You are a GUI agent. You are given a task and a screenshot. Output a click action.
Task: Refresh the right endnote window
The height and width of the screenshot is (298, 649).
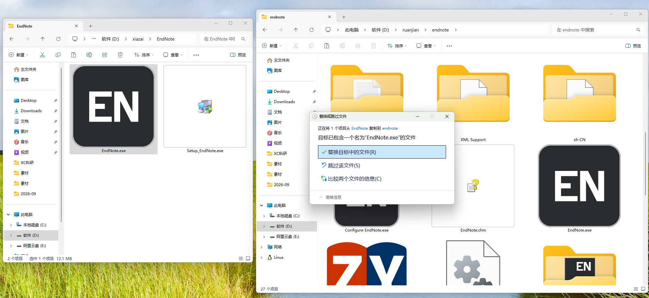pyautogui.click(x=312, y=30)
